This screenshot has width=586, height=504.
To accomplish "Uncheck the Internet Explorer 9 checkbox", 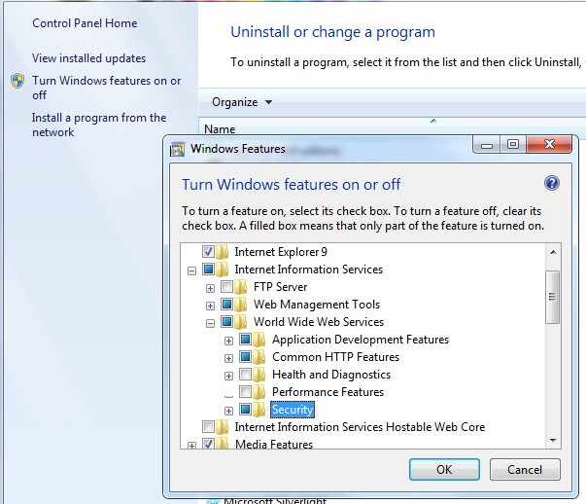I will pos(208,252).
